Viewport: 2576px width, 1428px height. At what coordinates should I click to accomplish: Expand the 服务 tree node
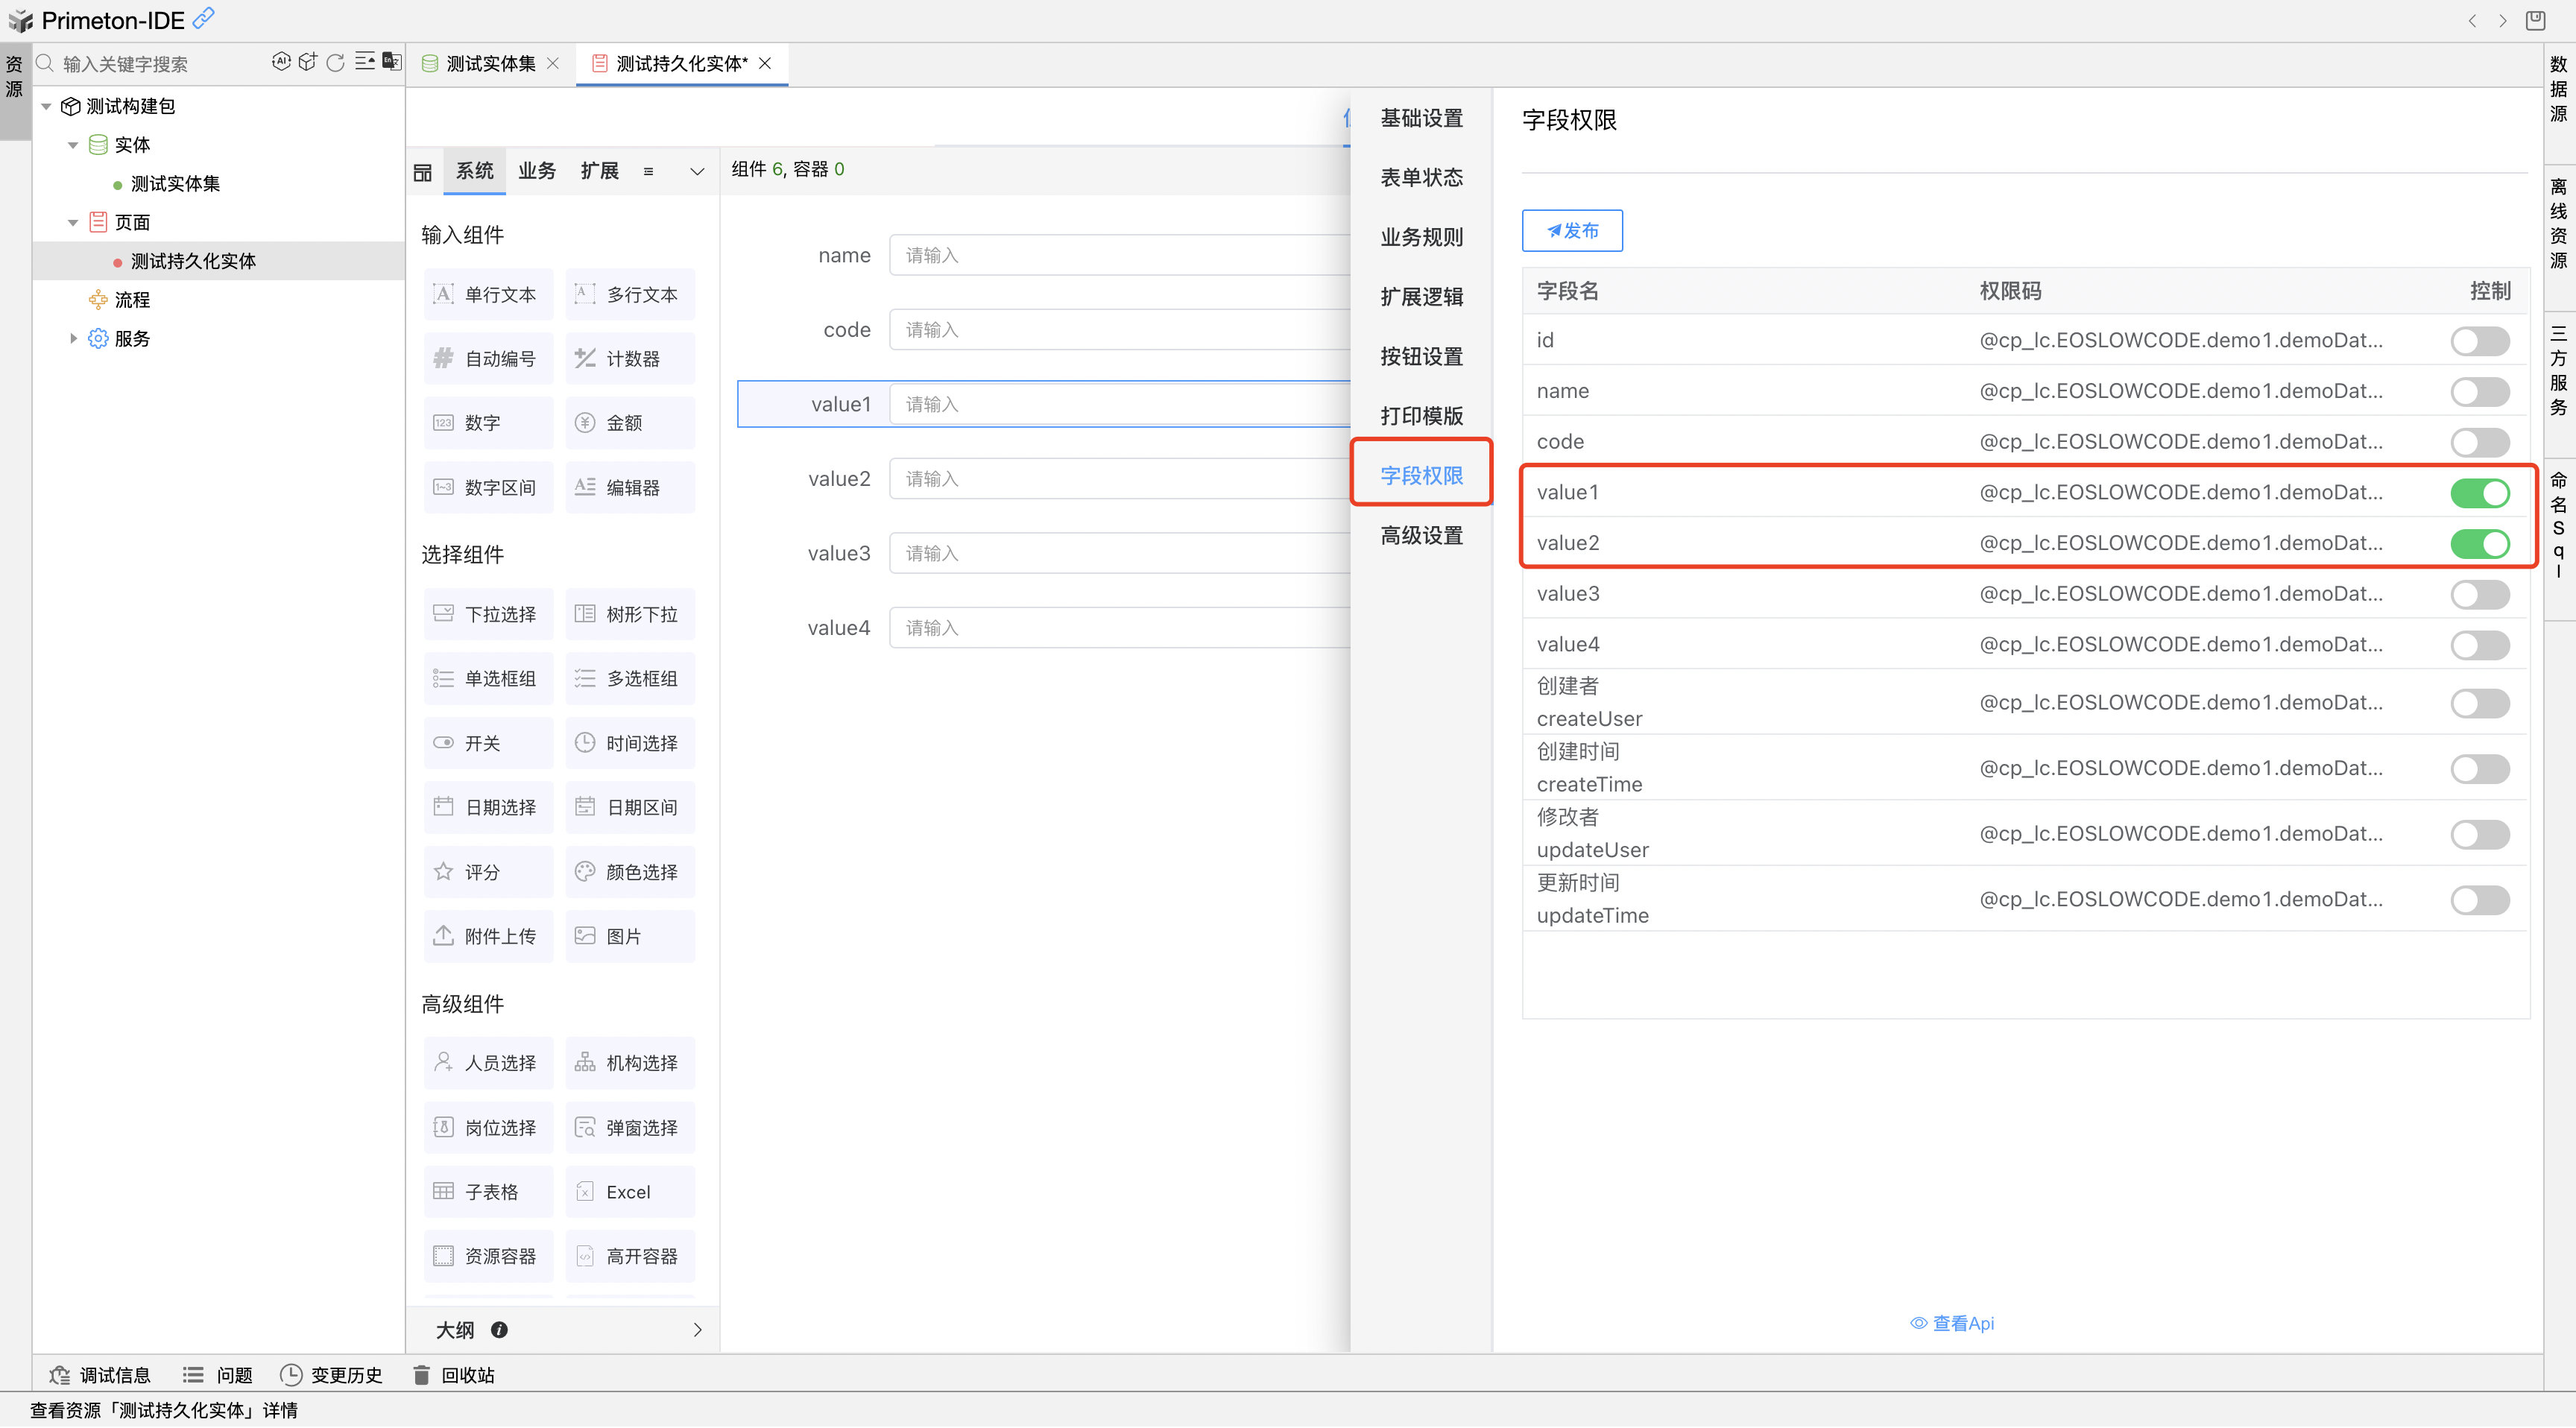coord(73,338)
